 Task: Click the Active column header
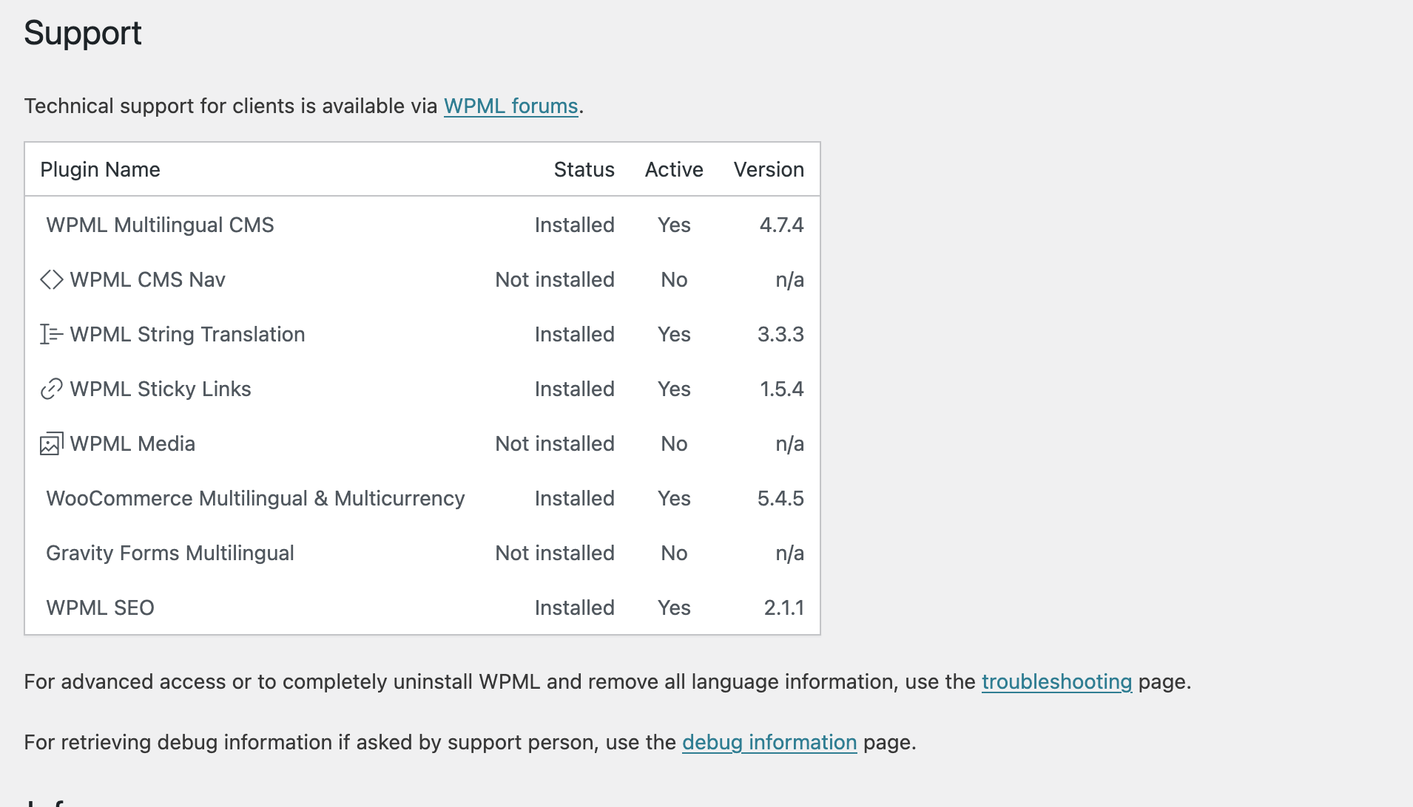click(674, 169)
